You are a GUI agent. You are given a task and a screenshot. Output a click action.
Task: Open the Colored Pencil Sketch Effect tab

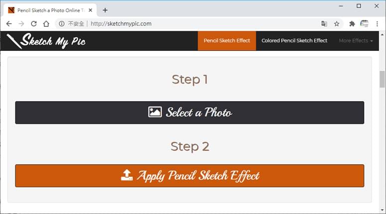[x=294, y=41]
